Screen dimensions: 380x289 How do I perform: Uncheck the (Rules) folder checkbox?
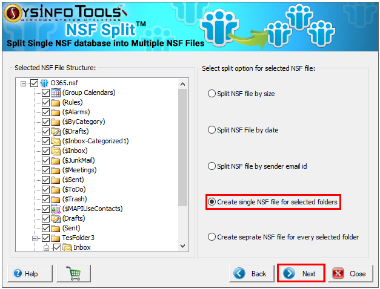[x=46, y=103]
